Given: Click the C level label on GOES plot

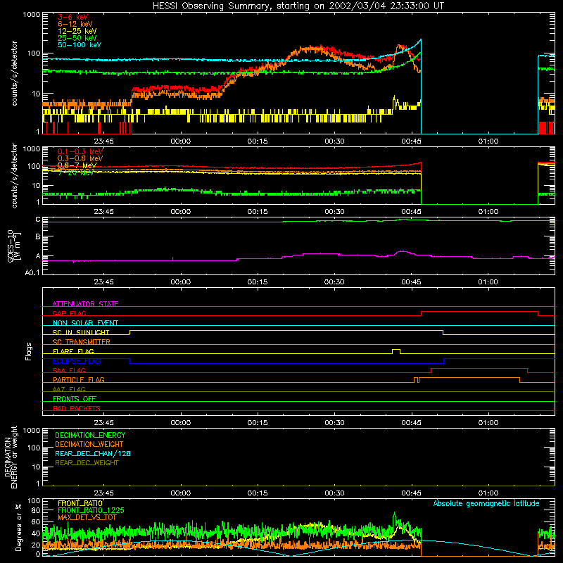Looking at the screenshot, I should coord(38,220).
